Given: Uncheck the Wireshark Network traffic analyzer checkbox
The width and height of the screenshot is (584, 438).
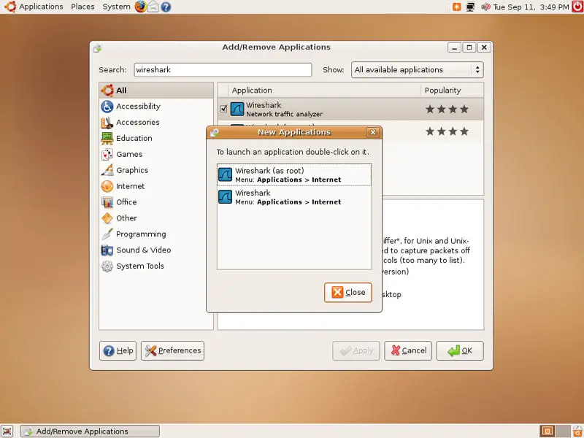Looking at the screenshot, I should click(224, 109).
